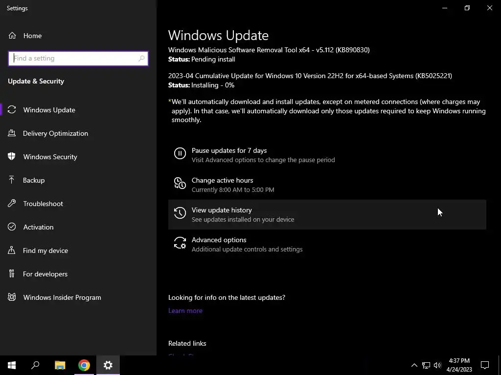501x375 pixels.
Task: Click the Related links heading
Action: (187, 343)
